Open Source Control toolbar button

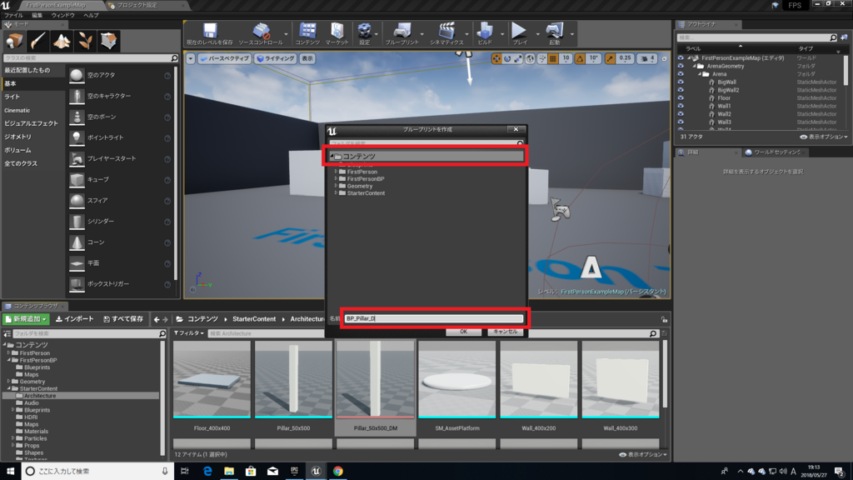click(261, 33)
